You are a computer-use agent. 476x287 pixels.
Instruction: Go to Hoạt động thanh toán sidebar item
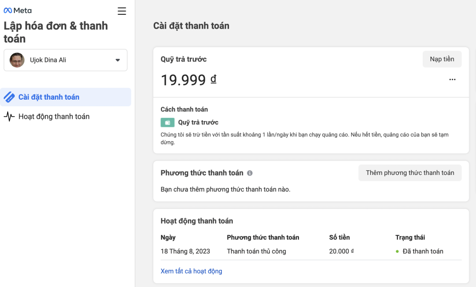click(x=66, y=116)
